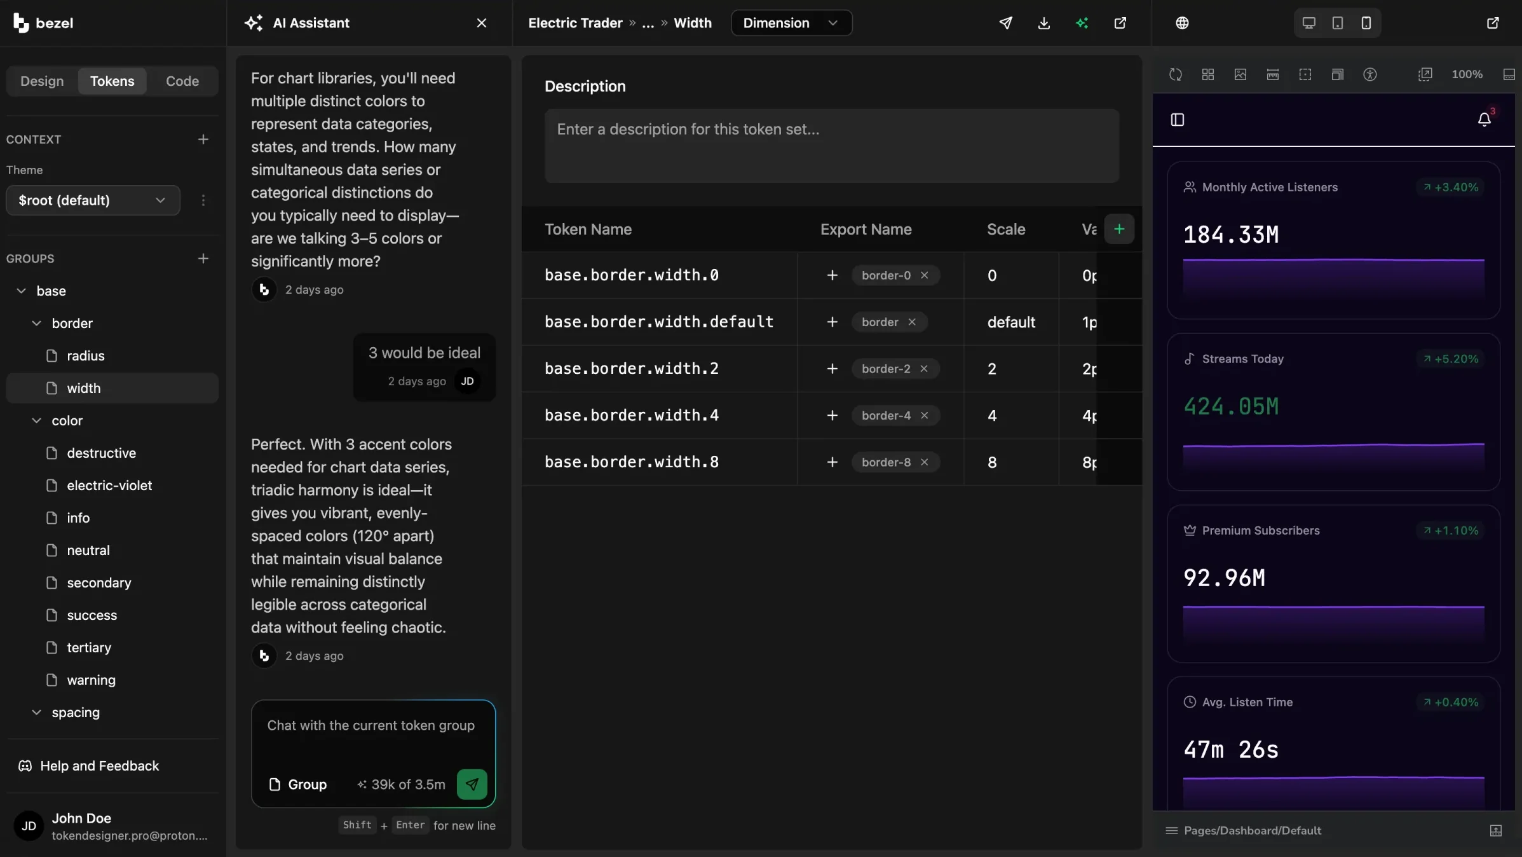Screen dimensions: 1522x857
Task: Click the stacked layers icon in preview toolbar
Action: [1338, 74]
